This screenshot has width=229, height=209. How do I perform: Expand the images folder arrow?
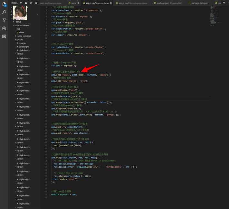pos(18,43)
